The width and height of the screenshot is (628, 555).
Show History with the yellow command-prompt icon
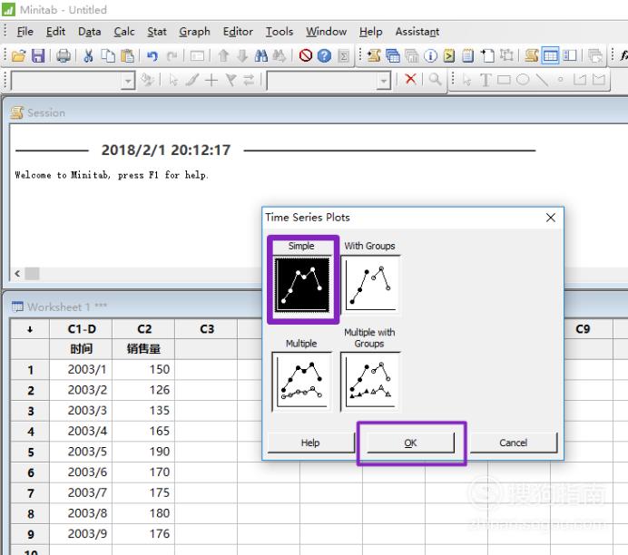pos(449,55)
